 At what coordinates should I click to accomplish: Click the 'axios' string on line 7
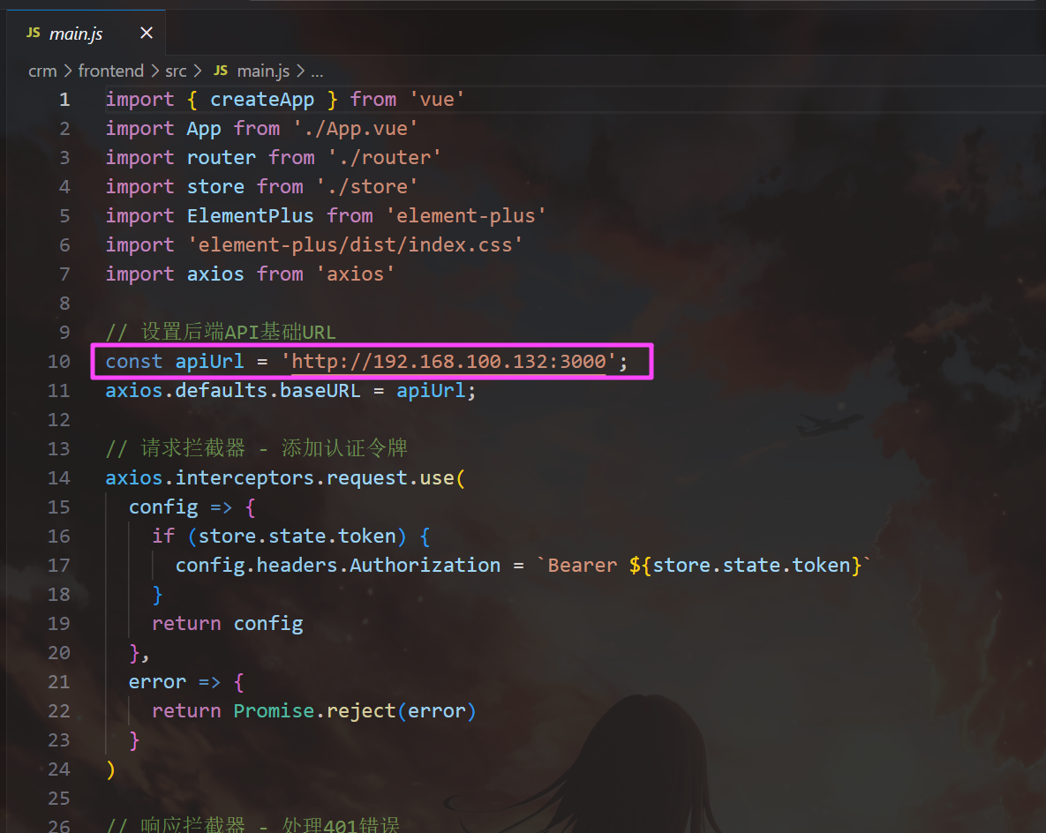coord(355,274)
